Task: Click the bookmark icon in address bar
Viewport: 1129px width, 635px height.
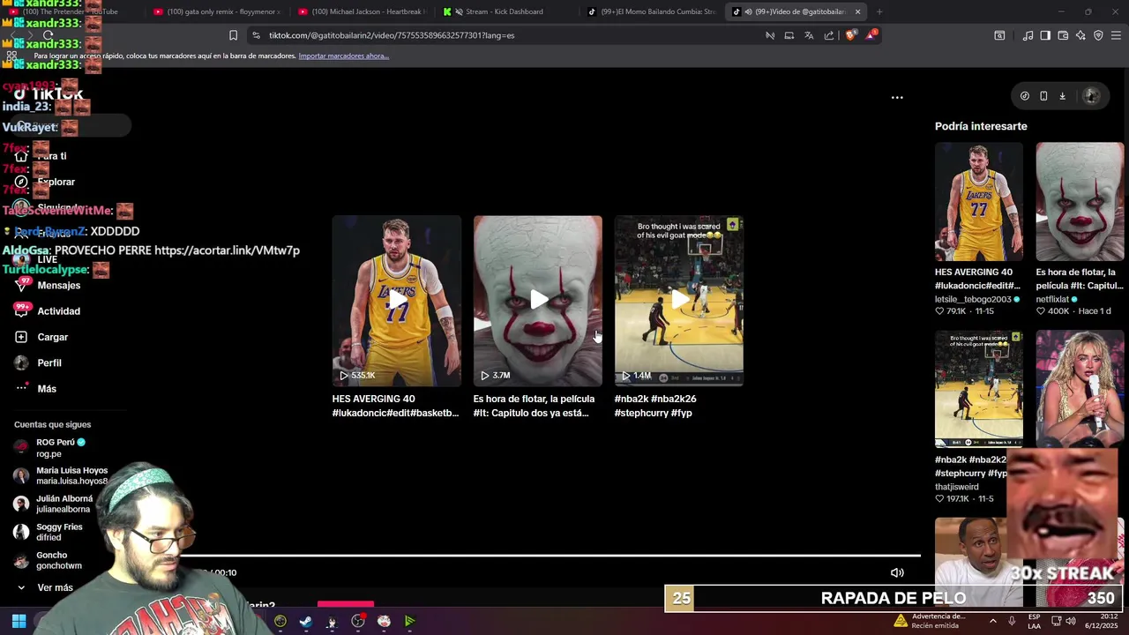Action: (x=233, y=35)
